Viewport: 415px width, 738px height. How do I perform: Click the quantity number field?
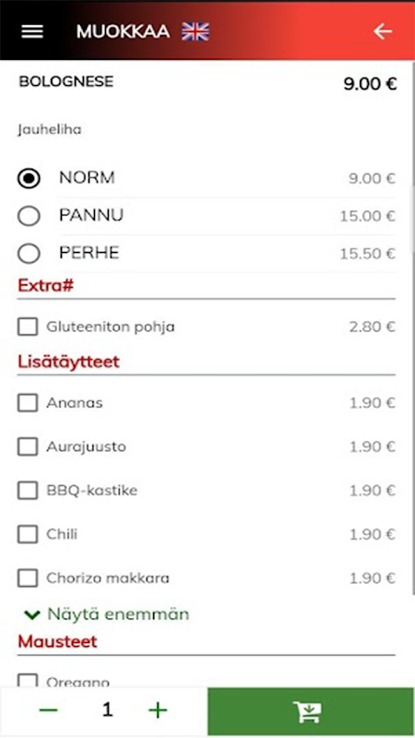click(108, 709)
